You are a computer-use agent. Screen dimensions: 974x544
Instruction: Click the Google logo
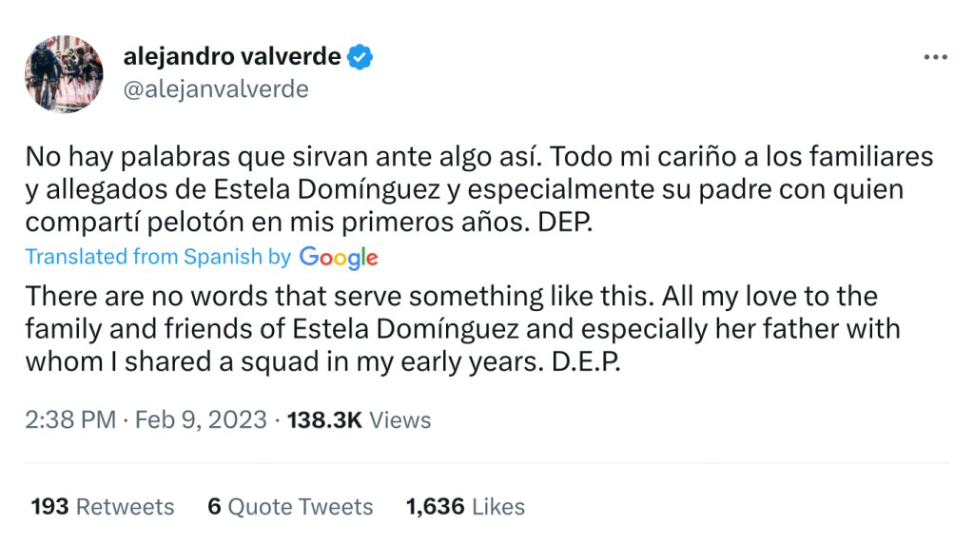pos(338,257)
